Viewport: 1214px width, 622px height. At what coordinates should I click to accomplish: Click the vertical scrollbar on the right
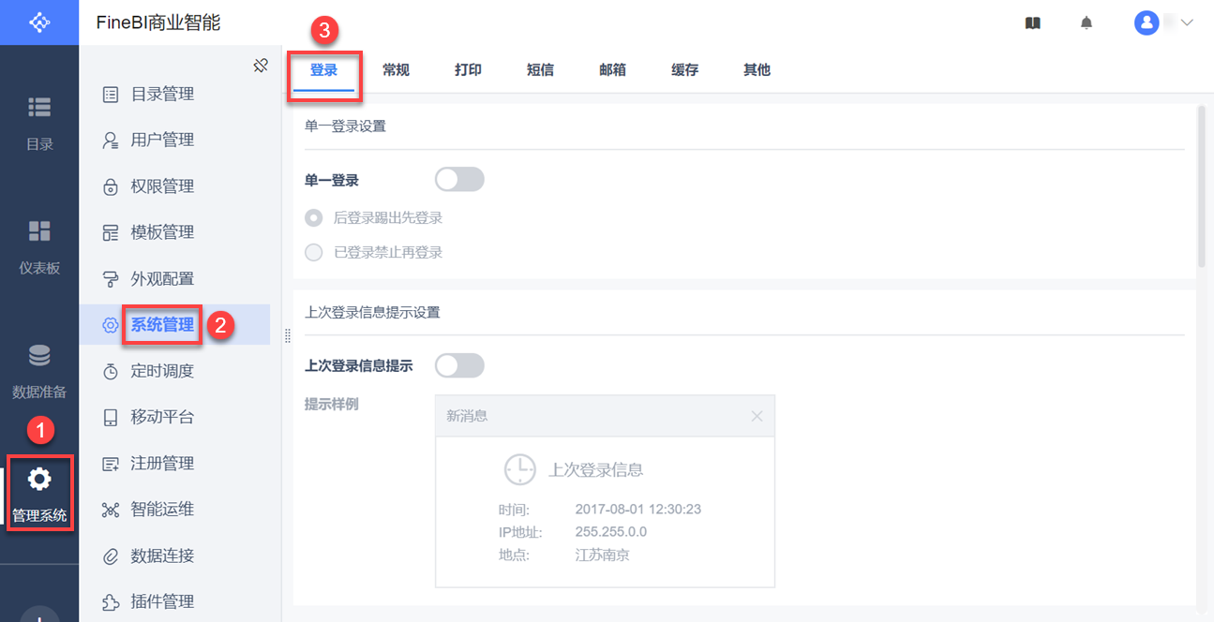1200,187
